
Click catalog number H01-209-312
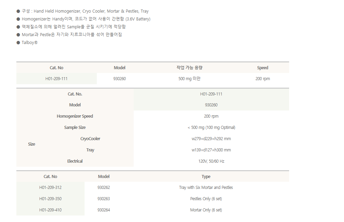point(50,188)
